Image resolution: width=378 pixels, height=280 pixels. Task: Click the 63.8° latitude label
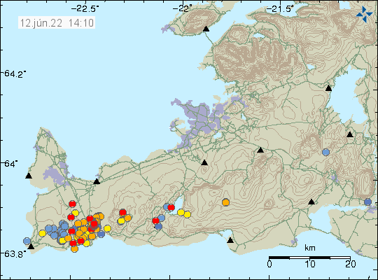(x=14, y=254)
